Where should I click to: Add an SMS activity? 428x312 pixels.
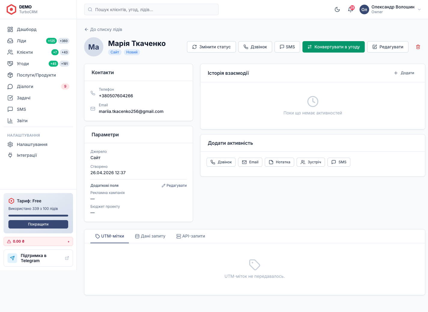[x=339, y=162]
